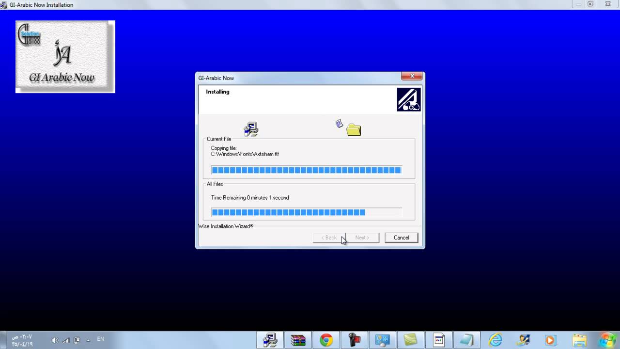Open the Windows Start menu orb
This screenshot has width=620, height=349.
pos(607,339)
